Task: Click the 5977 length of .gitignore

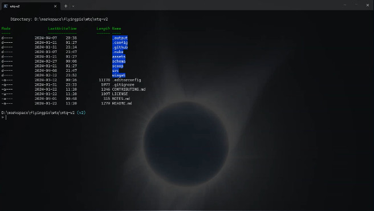Action: pos(105,84)
